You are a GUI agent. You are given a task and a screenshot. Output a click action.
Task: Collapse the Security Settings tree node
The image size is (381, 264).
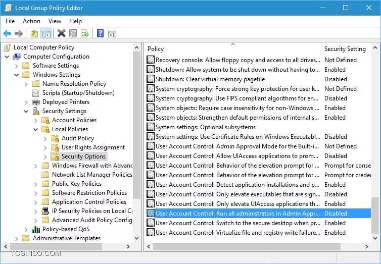[26, 112]
